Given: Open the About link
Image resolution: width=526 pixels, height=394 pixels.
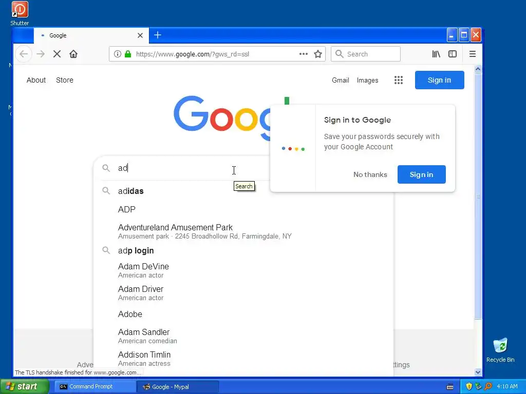Looking at the screenshot, I should pos(36,80).
